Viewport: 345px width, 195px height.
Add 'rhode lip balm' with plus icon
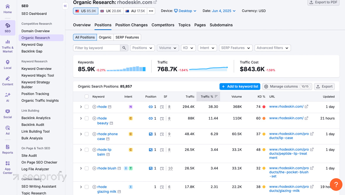coord(94,150)
